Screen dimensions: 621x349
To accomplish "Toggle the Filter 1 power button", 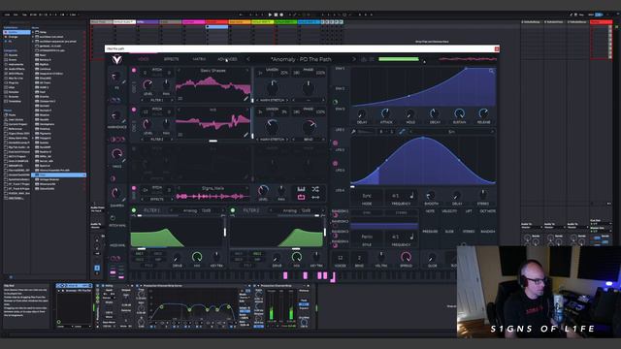I will click(x=134, y=210).
